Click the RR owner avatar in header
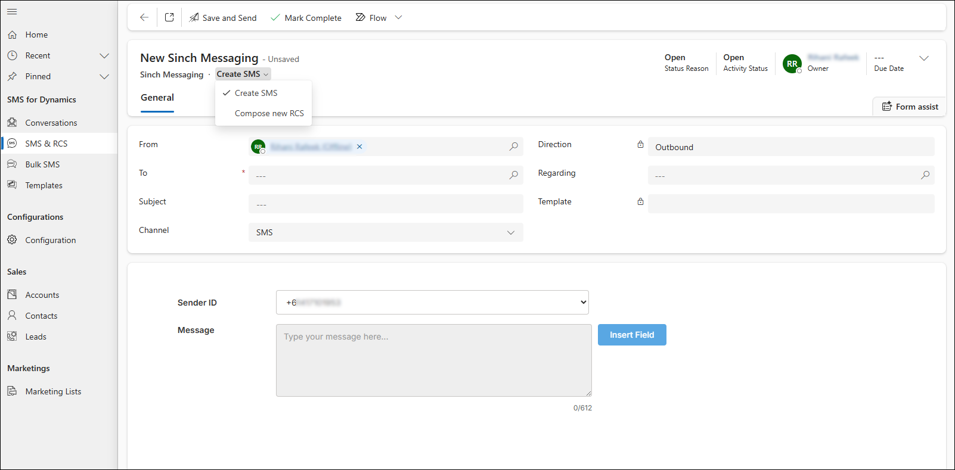This screenshot has height=470, width=955. point(792,64)
